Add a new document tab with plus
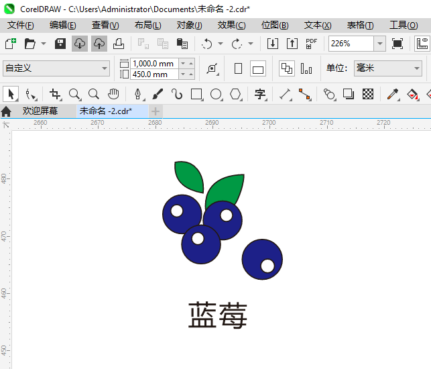This screenshot has height=369, width=431. pyautogui.click(x=156, y=111)
